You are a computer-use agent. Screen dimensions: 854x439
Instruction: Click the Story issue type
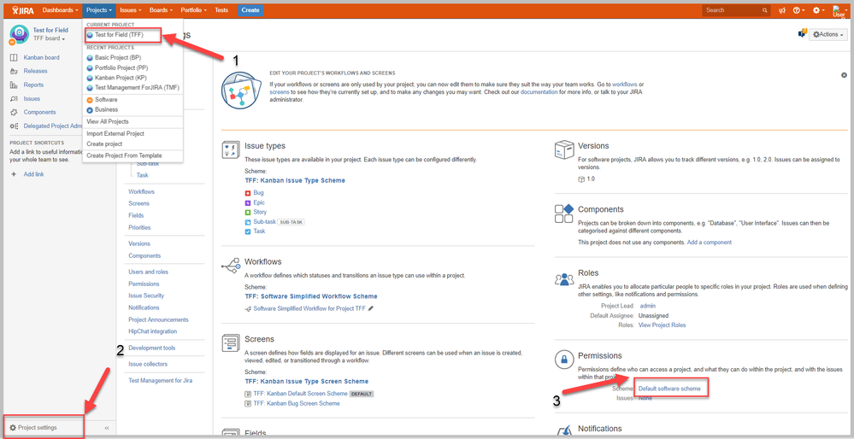(261, 212)
